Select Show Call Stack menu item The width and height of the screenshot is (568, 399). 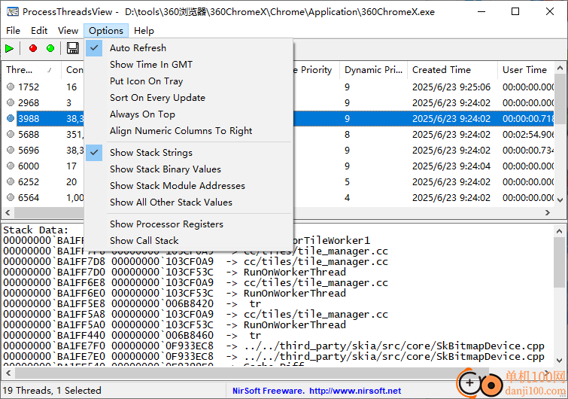(188, 241)
